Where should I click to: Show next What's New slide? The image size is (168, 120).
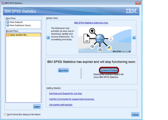click(134, 38)
